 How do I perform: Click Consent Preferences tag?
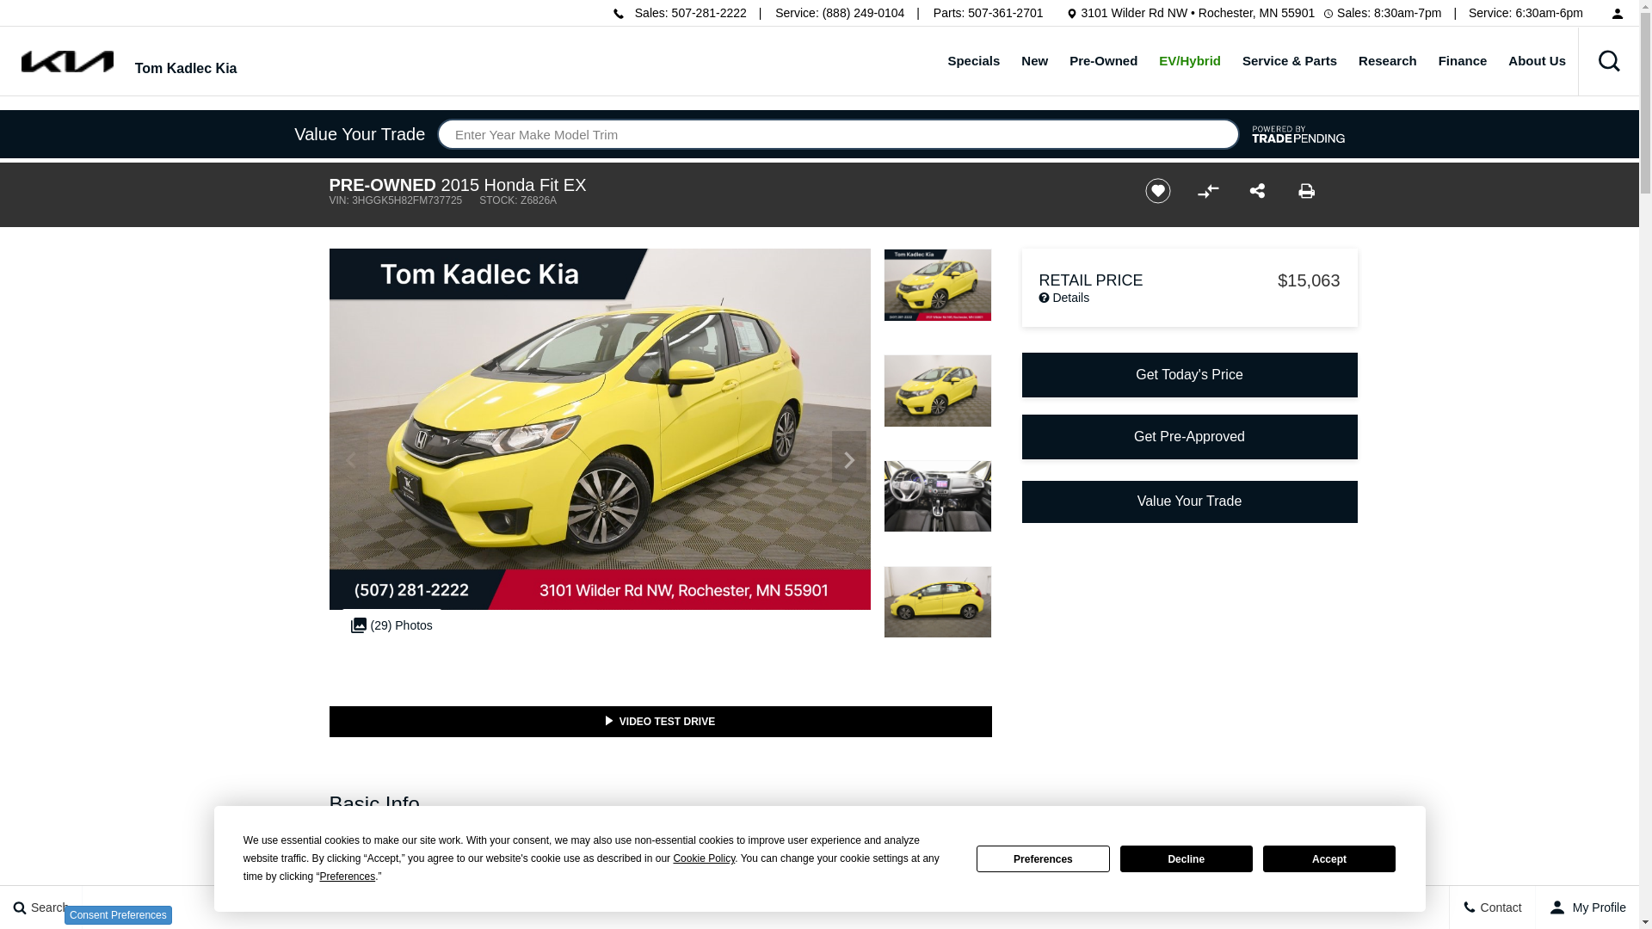pos(118,915)
